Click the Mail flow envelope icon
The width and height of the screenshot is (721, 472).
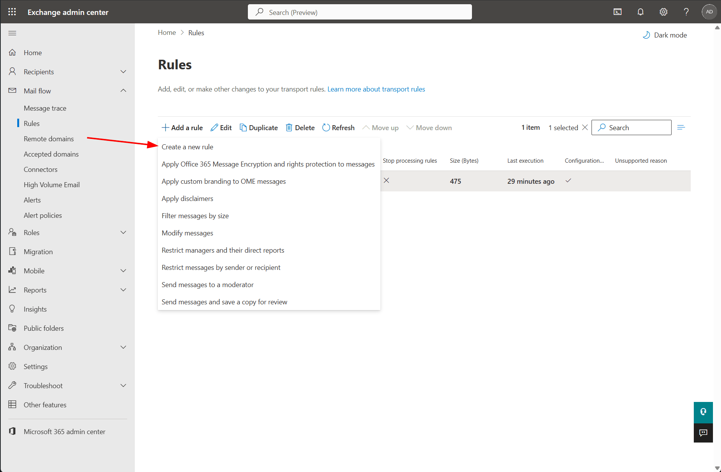tap(12, 91)
